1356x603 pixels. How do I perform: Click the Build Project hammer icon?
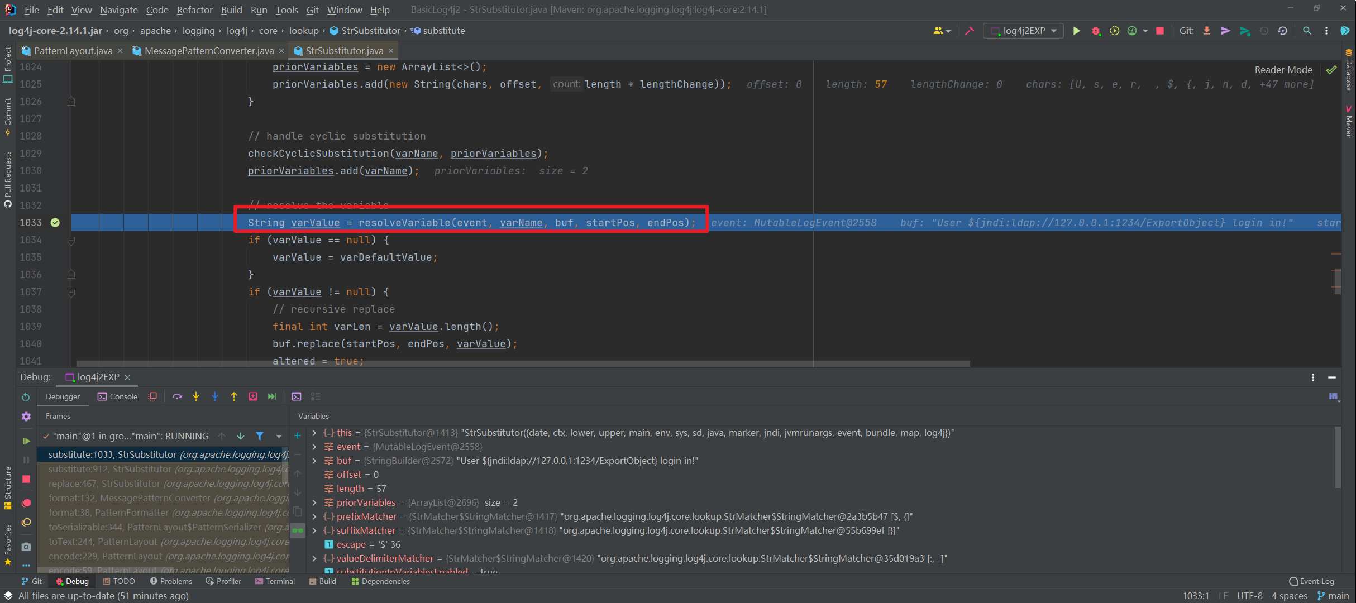969,31
